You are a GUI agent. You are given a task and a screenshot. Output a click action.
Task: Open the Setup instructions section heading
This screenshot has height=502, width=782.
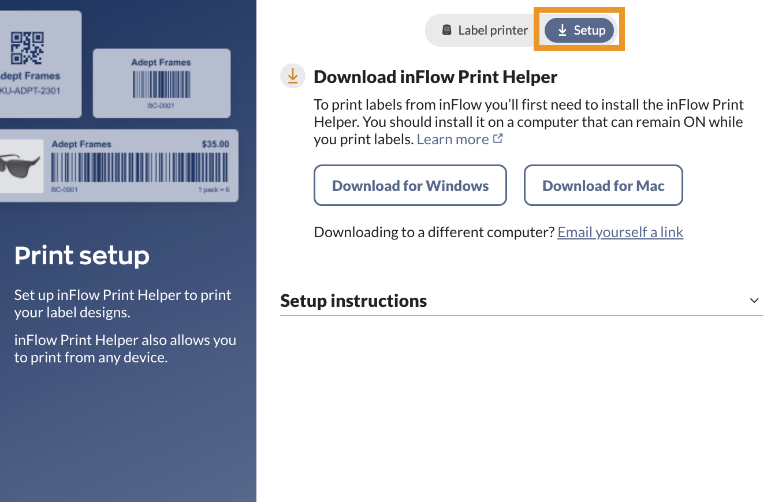click(x=353, y=301)
